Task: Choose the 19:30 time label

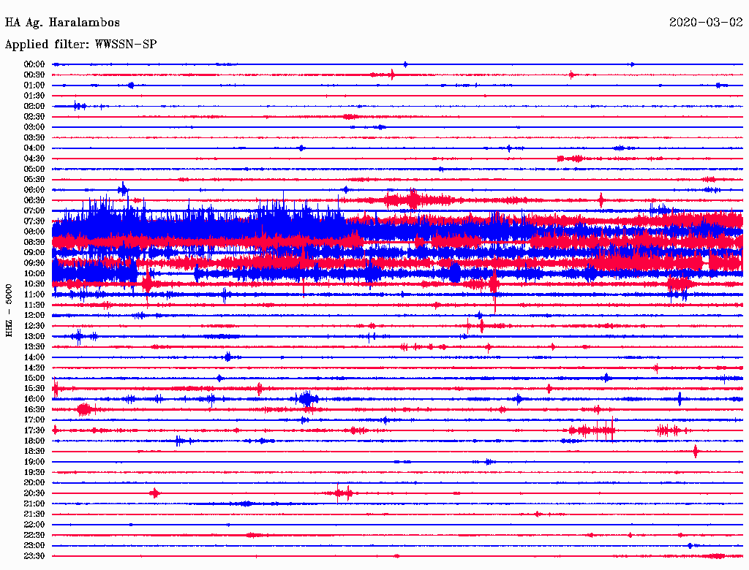Action: pos(34,472)
